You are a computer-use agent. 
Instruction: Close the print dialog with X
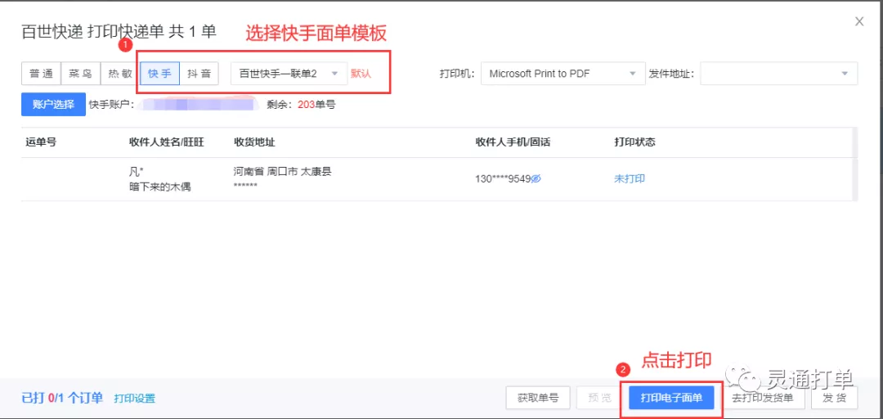859,22
